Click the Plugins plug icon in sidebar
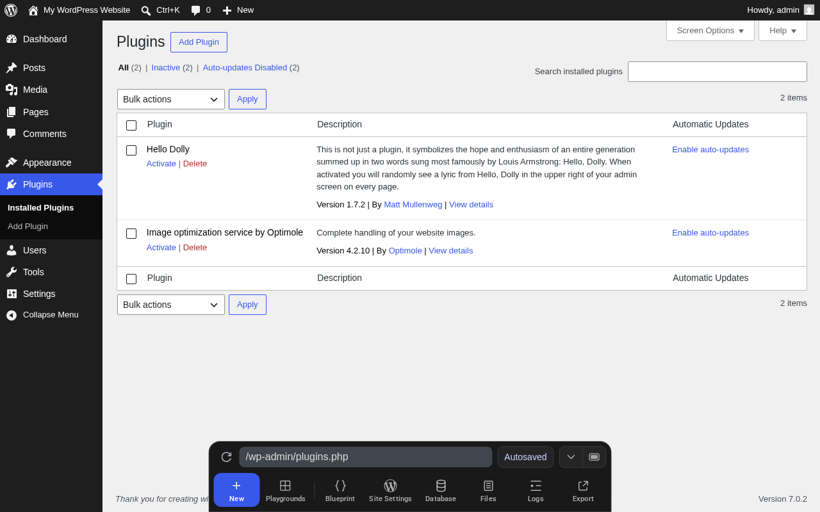The image size is (820, 512). click(x=12, y=184)
